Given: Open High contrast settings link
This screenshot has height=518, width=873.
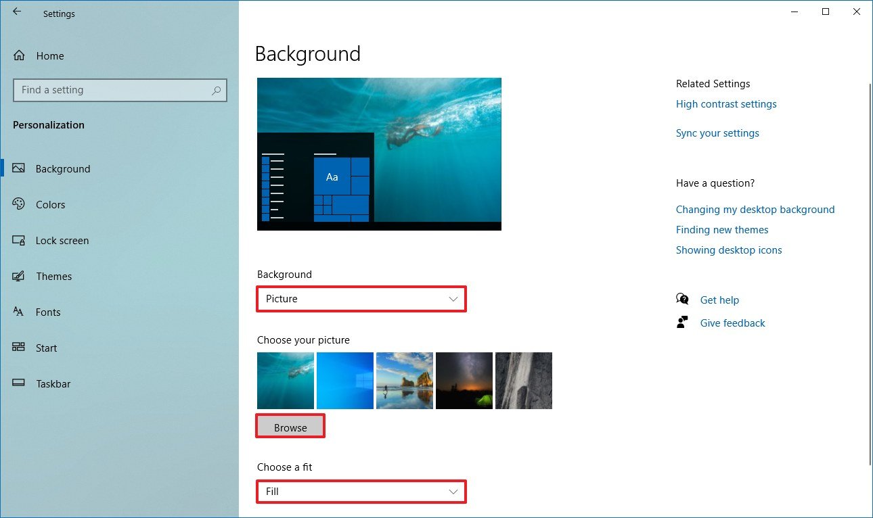Looking at the screenshot, I should pyautogui.click(x=726, y=104).
